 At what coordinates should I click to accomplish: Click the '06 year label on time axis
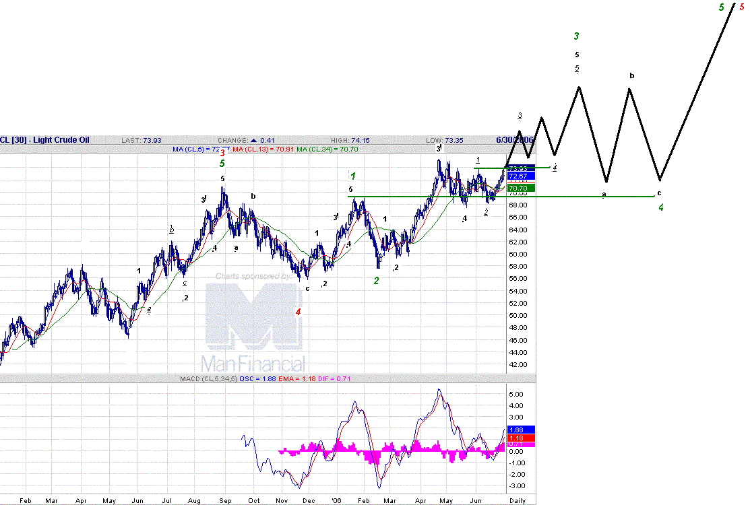337,501
